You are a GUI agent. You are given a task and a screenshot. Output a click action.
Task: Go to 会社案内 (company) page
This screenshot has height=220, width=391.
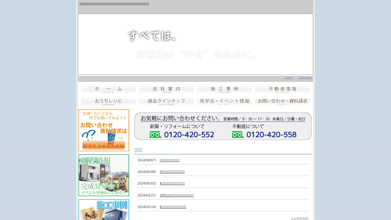(x=166, y=89)
